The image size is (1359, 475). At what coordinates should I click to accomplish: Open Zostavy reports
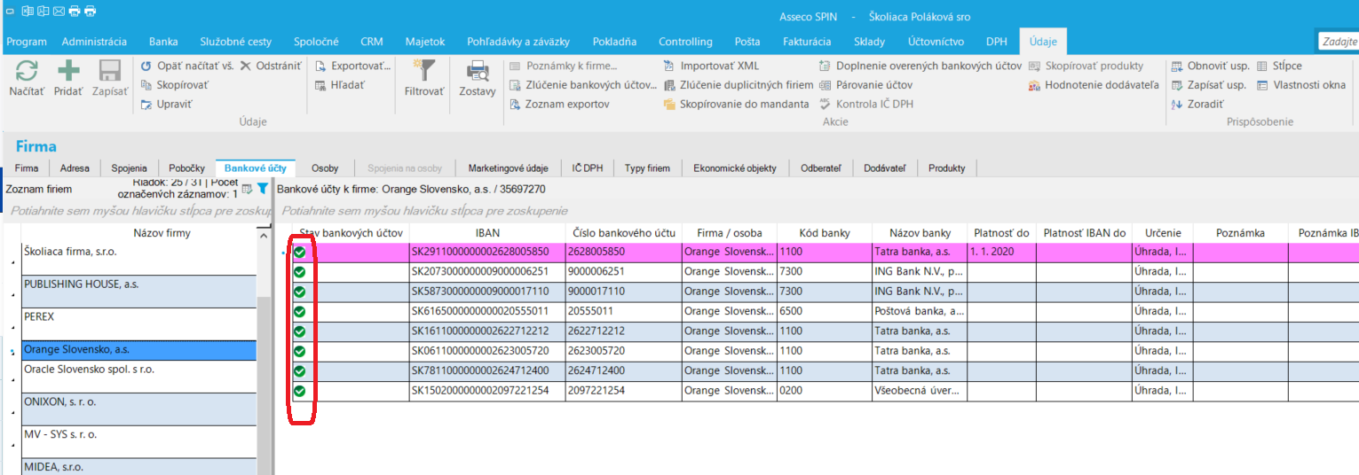(x=478, y=78)
